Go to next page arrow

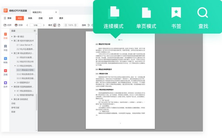(44, 25)
